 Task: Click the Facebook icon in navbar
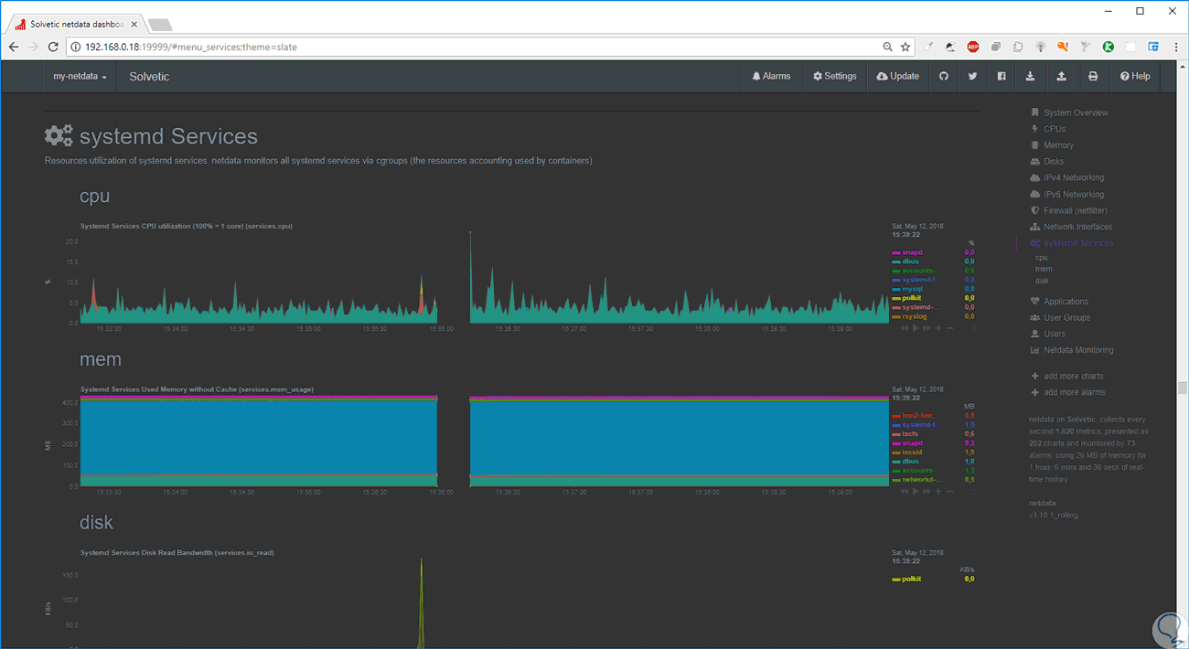(x=1002, y=77)
